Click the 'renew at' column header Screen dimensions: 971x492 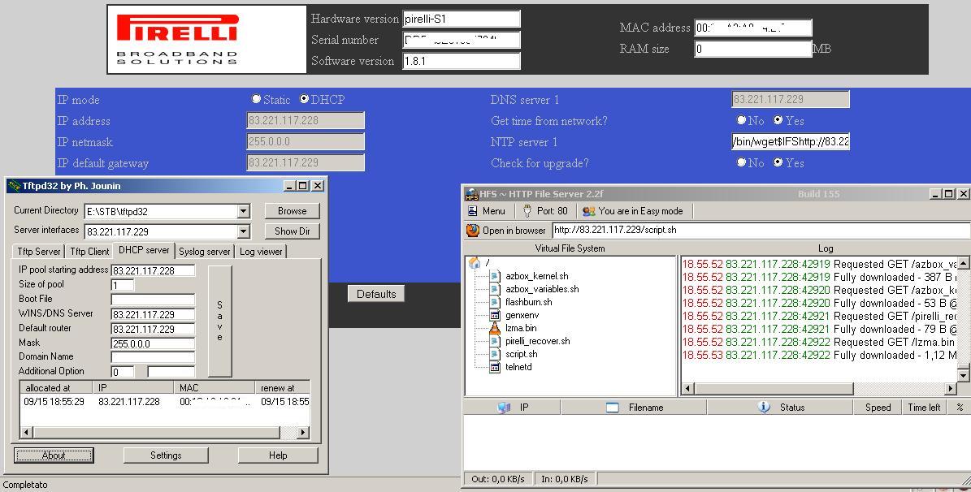tap(283, 387)
